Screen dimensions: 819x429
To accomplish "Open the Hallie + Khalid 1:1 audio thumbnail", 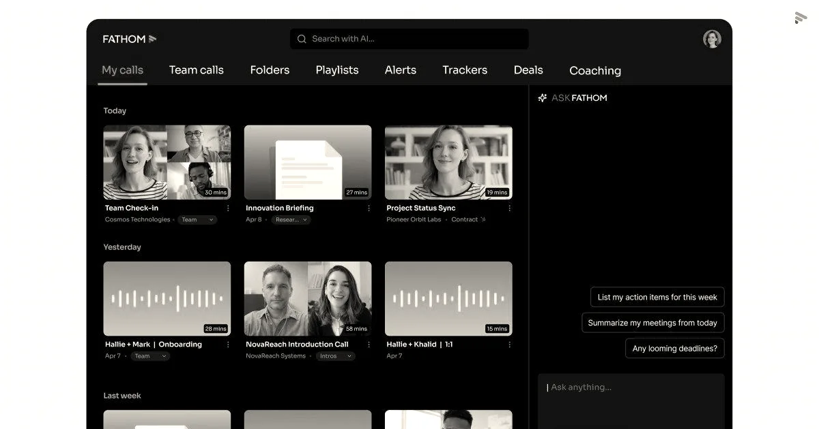I will [x=448, y=298].
